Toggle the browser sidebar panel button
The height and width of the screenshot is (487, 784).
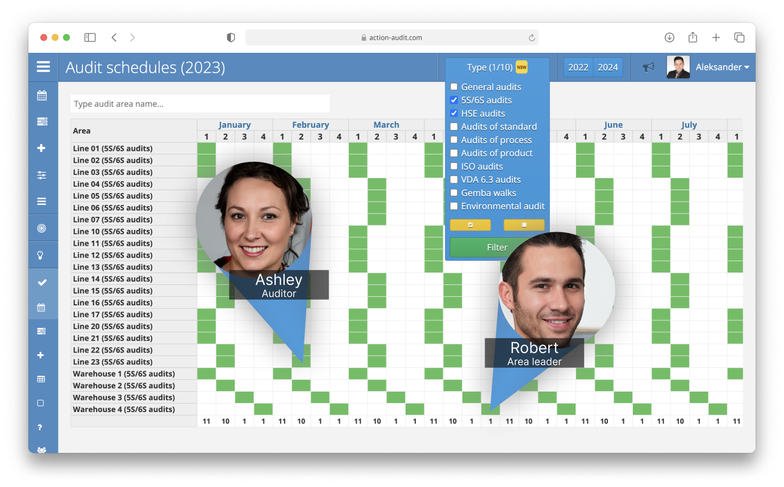(90, 37)
